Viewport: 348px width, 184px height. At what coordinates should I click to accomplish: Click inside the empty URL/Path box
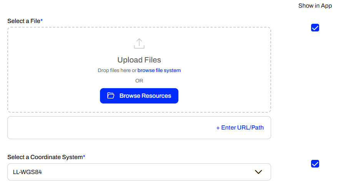96,128
